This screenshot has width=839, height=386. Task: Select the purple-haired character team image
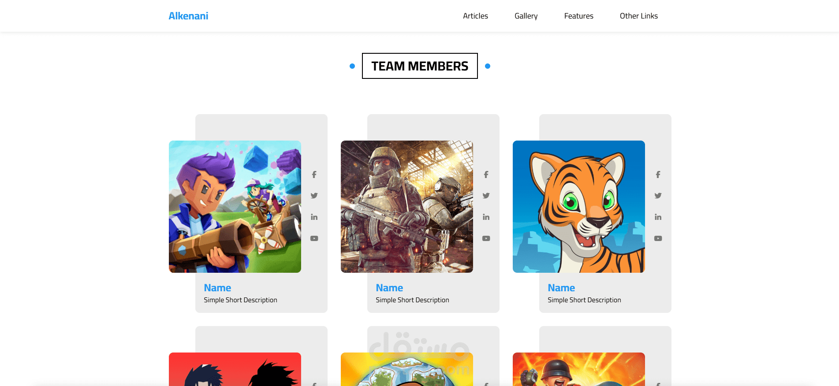tap(235, 207)
